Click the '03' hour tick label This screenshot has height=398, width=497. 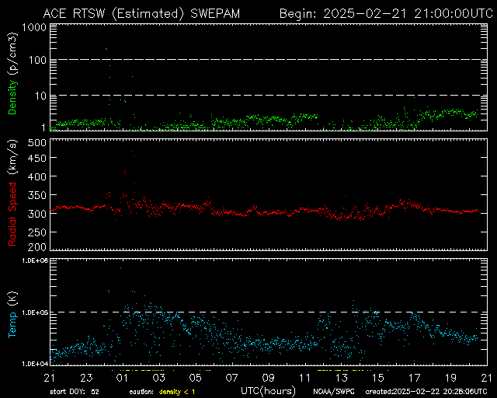[x=158, y=378]
